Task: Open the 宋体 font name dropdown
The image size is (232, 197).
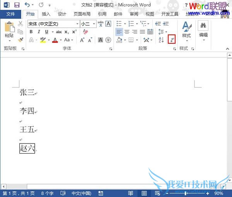Action: (77, 24)
